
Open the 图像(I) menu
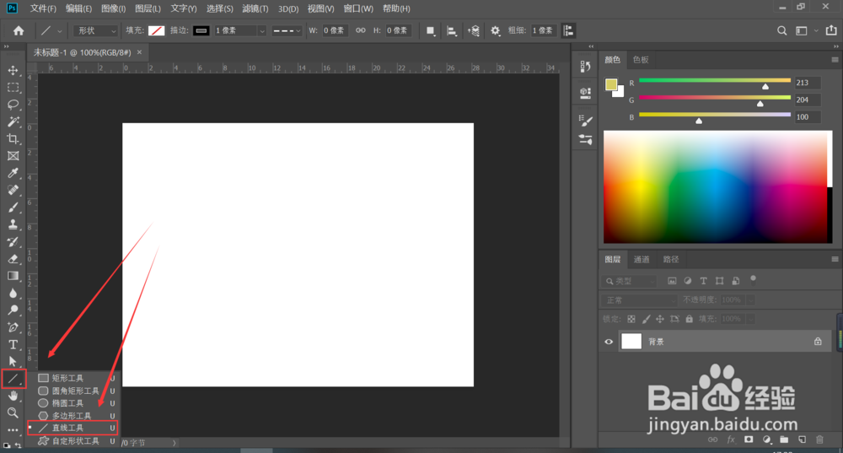coord(113,8)
